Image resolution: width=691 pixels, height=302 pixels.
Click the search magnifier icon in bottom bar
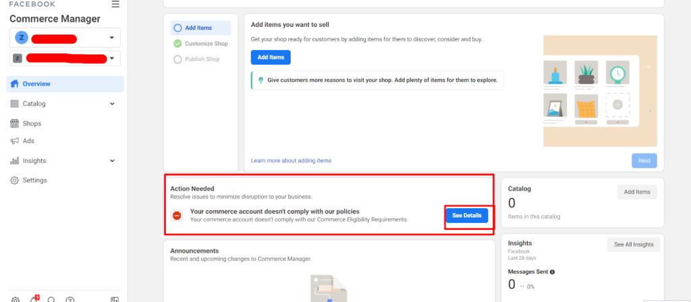pyautogui.click(x=51, y=299)
